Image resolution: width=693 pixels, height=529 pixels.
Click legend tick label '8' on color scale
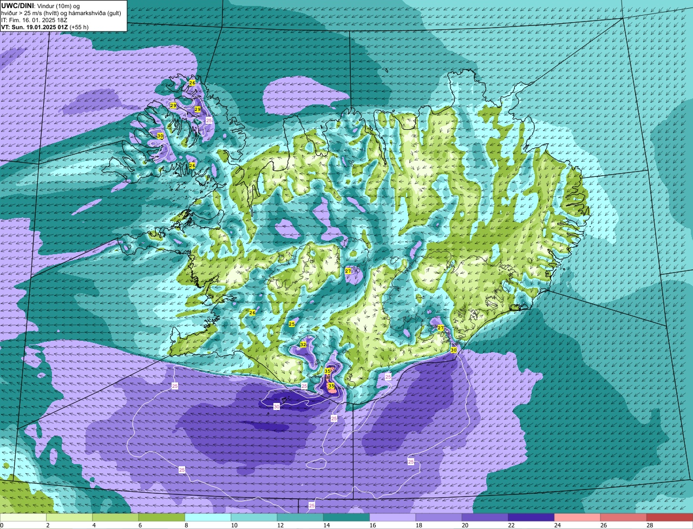tap(186, 525)
